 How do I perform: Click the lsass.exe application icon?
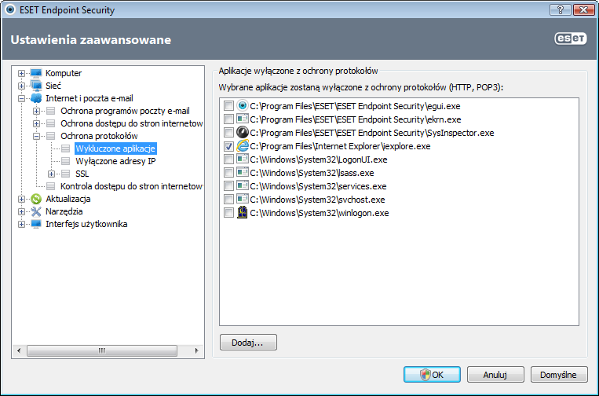(243, 172)
